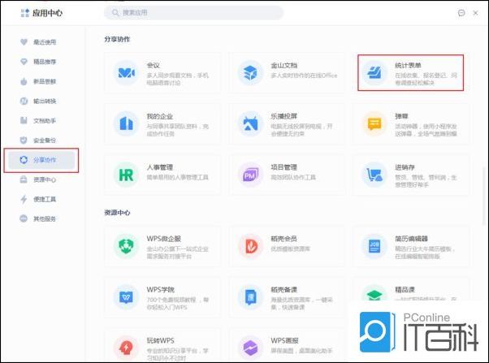Click the WPS微企服 title text
Viewport: 489px width, 363px height.
[164, 239]
